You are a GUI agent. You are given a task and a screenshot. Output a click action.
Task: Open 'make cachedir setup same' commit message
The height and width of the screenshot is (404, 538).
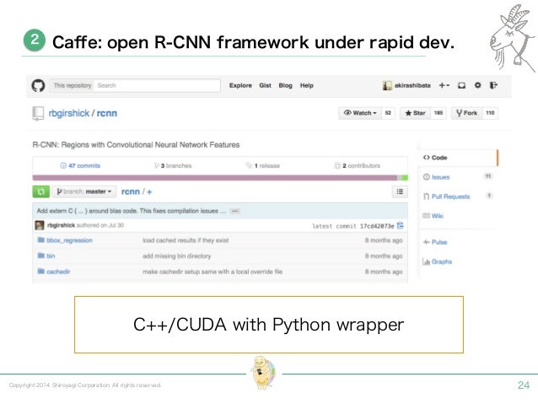click(x=213, y=272)
